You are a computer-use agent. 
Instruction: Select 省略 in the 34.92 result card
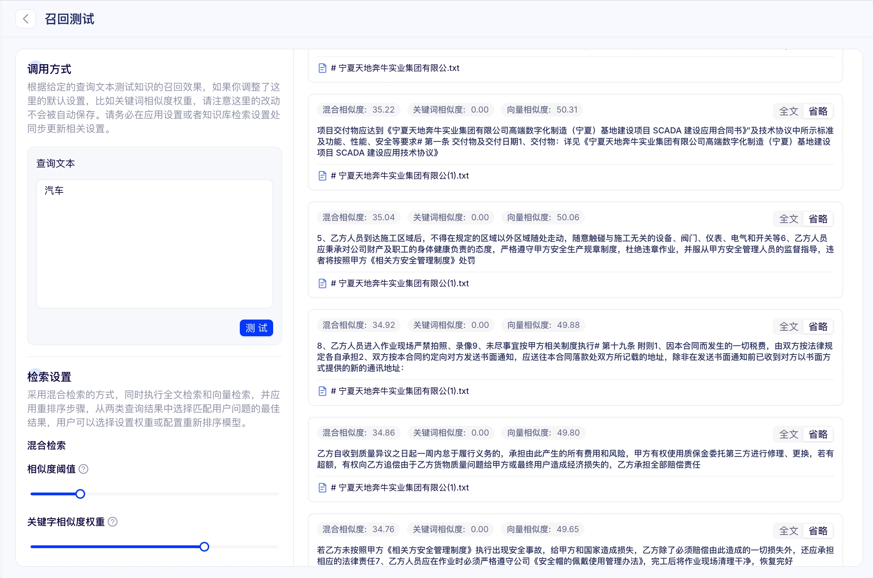point(818,327)
